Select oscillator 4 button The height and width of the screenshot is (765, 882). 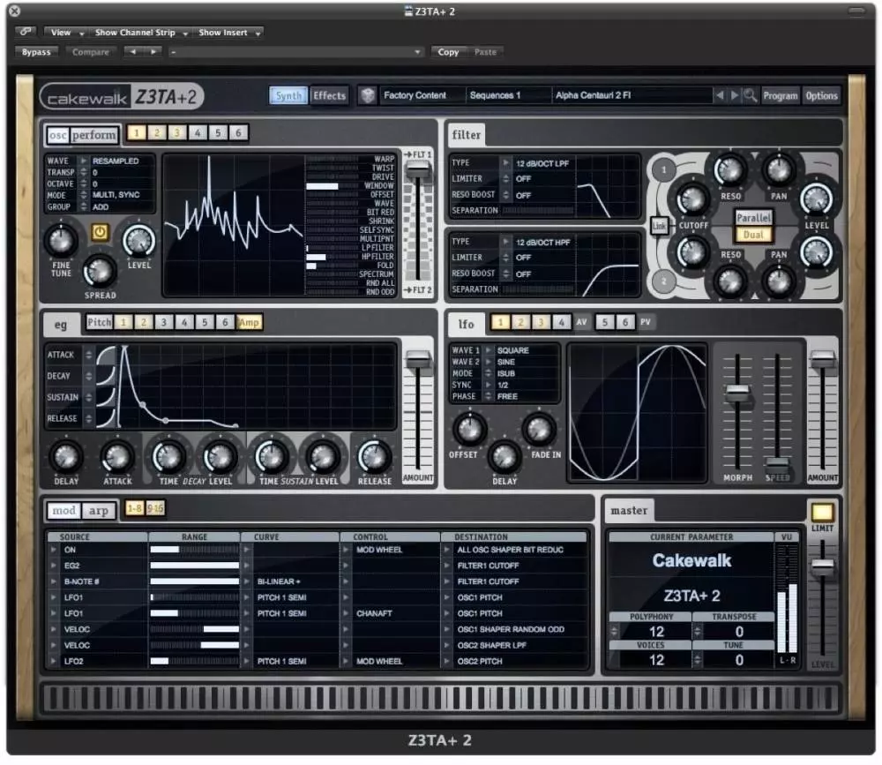coord(198,133)
